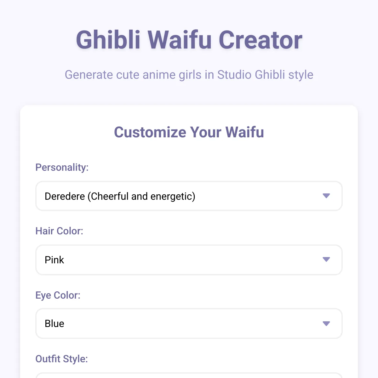Click the subtitle about Studio Ghibli style
The height and width of the screenshot is (378, 378).
click(x=189, y=75)
